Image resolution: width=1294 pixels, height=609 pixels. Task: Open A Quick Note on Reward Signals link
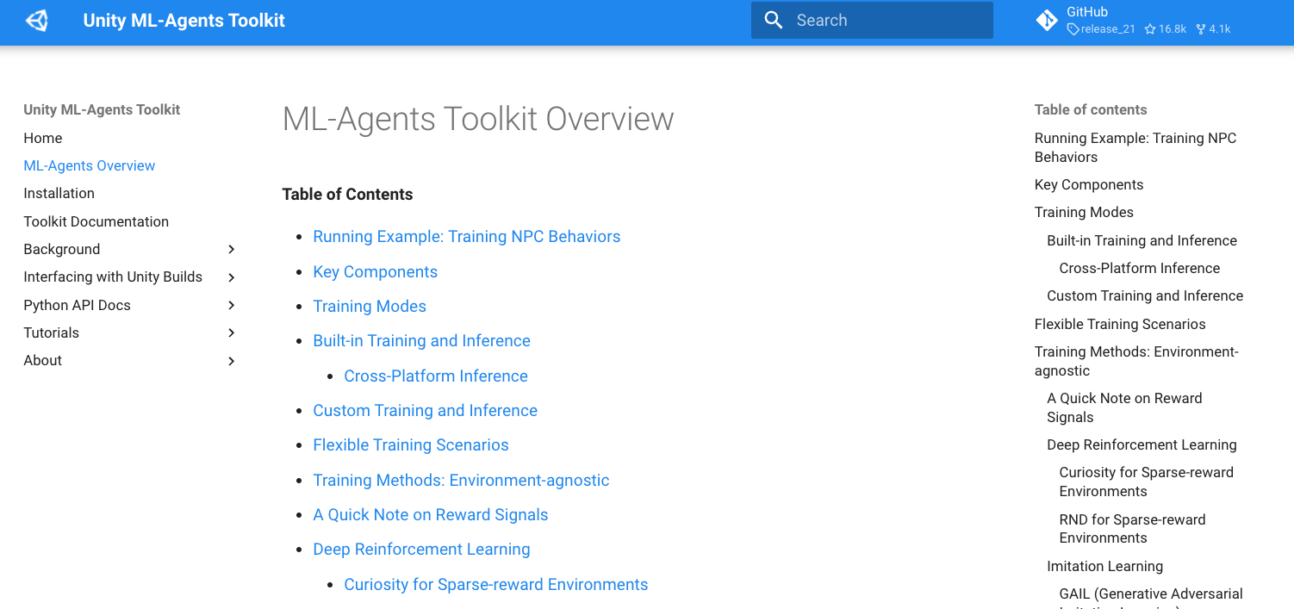pos(431,514)
